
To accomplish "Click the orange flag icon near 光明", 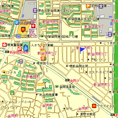I will click(88, 6).
